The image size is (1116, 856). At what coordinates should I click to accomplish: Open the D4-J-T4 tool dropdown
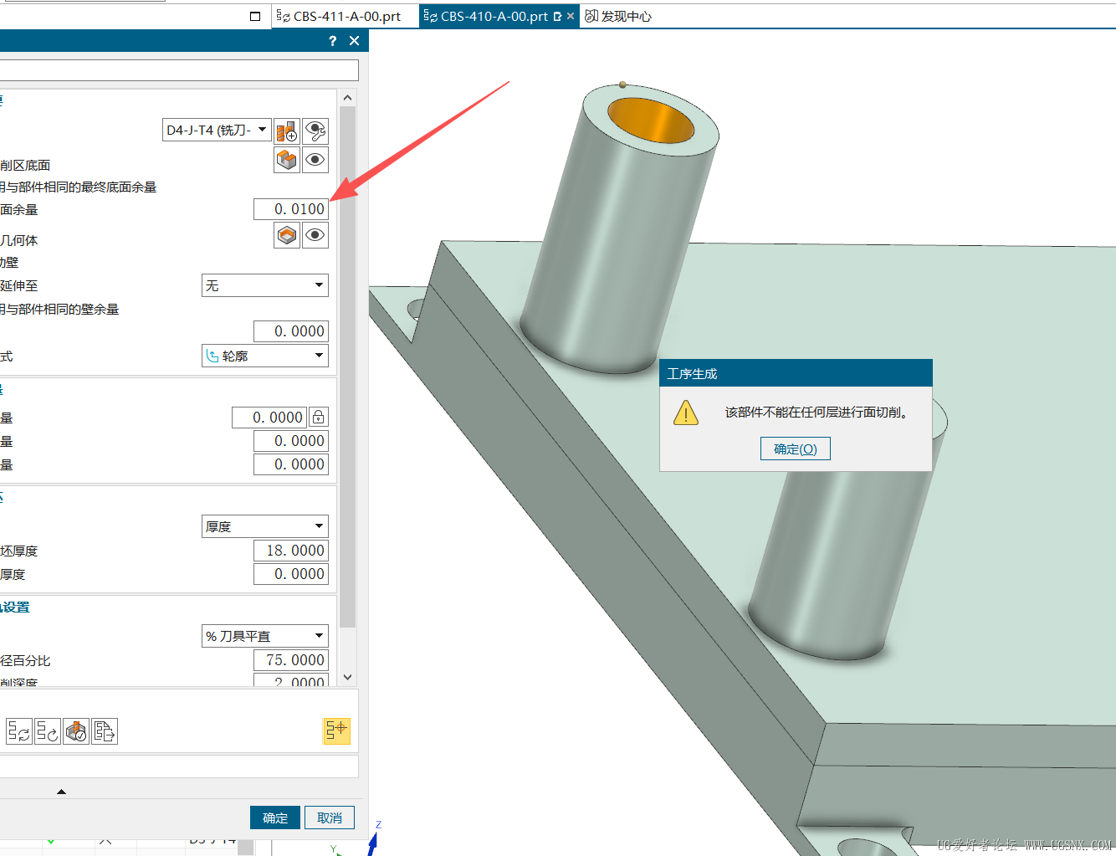pos(217,130)
